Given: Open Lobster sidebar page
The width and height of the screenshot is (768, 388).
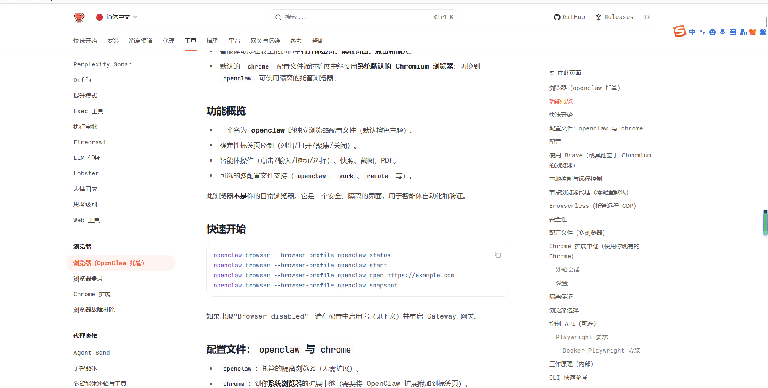Looking at the screenshot, I should 86,173.
